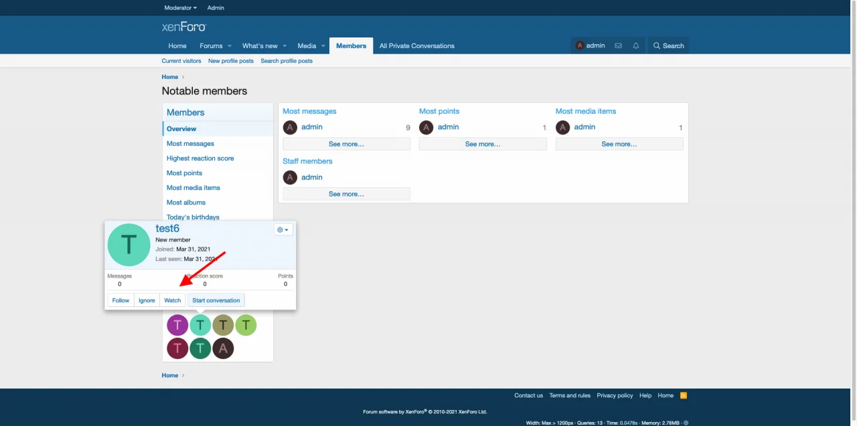
Task: Click admin avatar under Staff members
Action: (x=290, y=177)
